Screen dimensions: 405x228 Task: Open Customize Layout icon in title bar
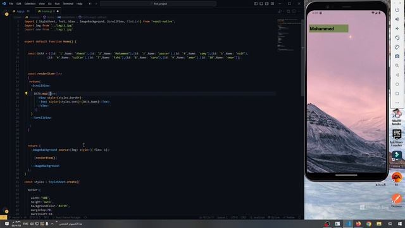[x=273, y=4]
